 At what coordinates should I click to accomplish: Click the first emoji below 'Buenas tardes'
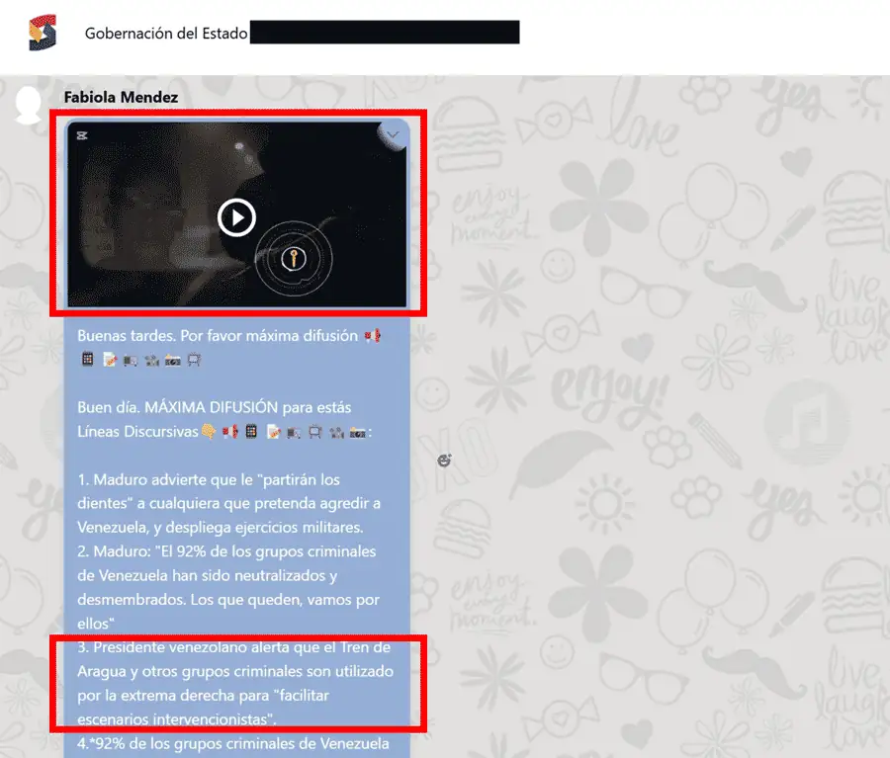(88, 360)
